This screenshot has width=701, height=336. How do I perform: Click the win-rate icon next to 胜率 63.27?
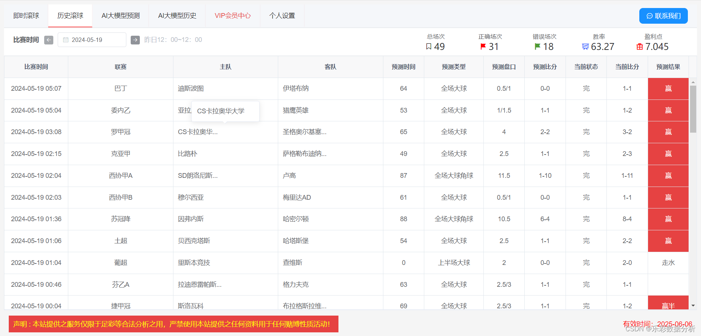coord(585,47)
